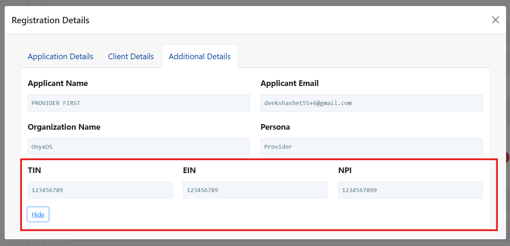This screenshot has width=510, height=246.
Task: Click the Hide link
Action: 38,215
